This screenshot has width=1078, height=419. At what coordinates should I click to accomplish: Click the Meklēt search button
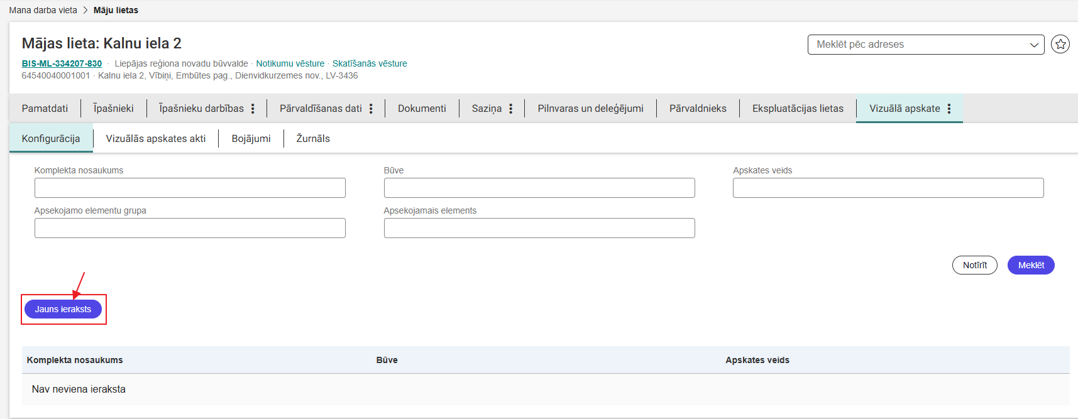point(1030,265)
